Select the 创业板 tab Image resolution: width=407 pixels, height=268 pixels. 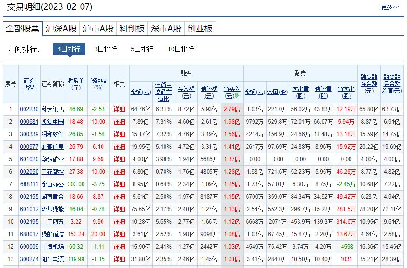coord(200,29)
